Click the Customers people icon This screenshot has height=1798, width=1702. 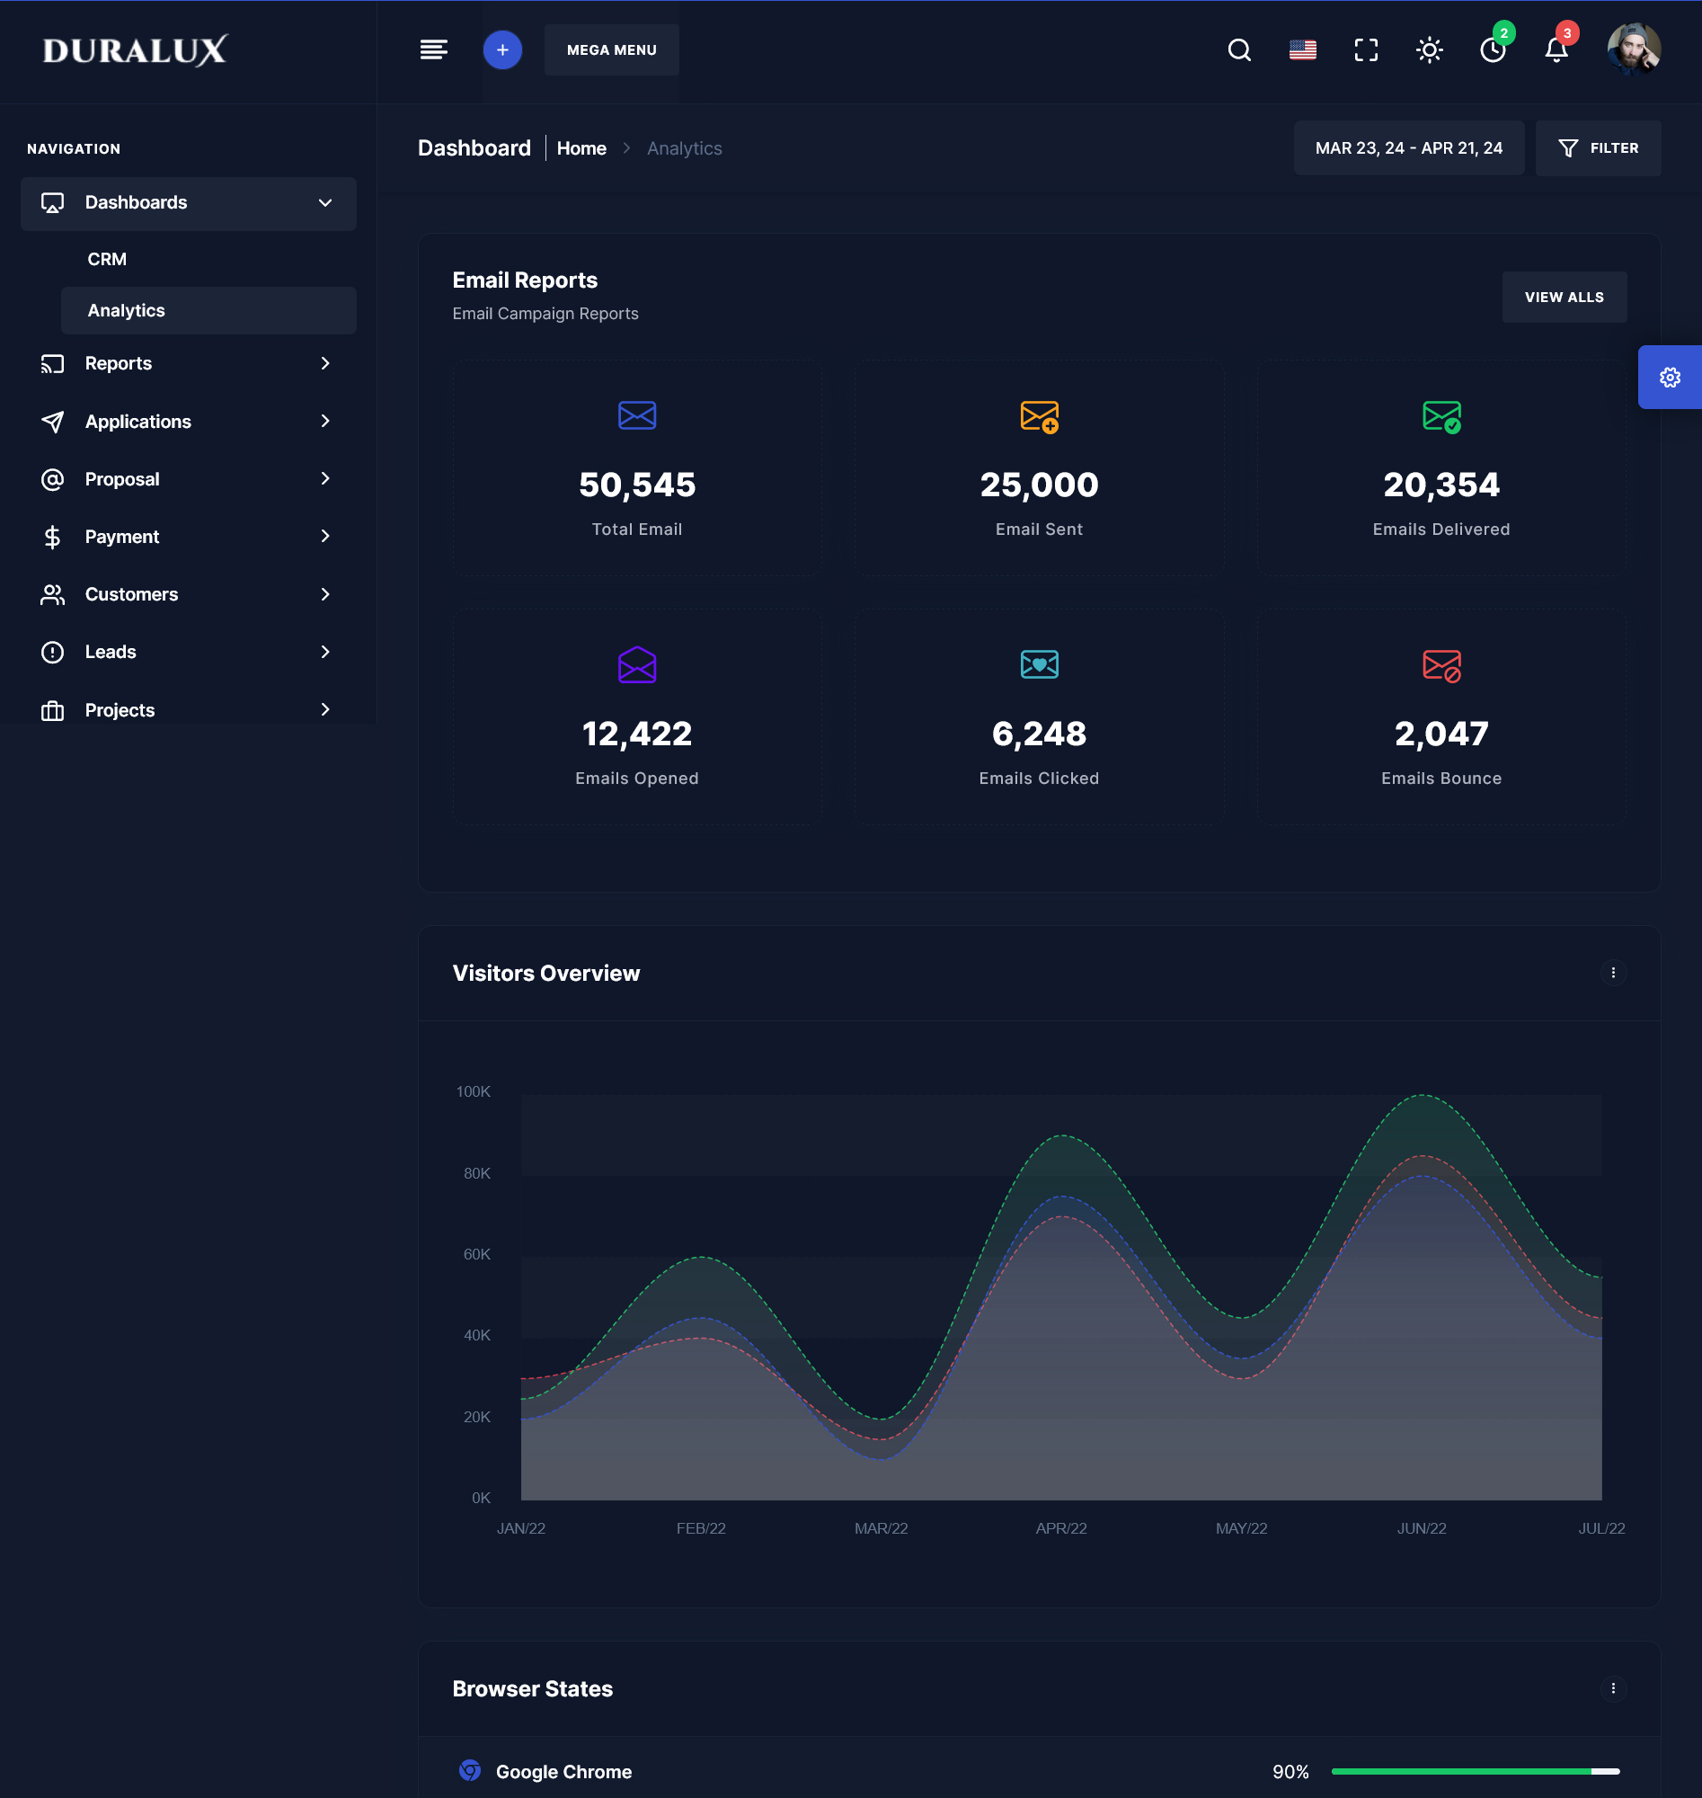coord(53,594)
